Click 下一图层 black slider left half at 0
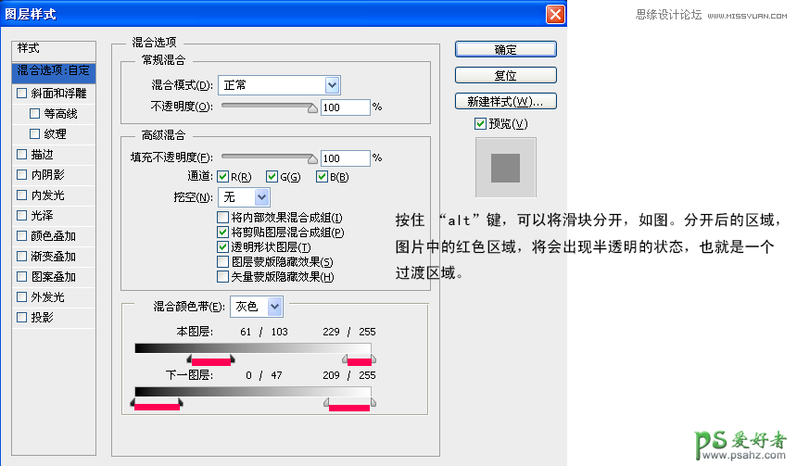The width and height of the screenshot is (797, 466). [133, 403]
